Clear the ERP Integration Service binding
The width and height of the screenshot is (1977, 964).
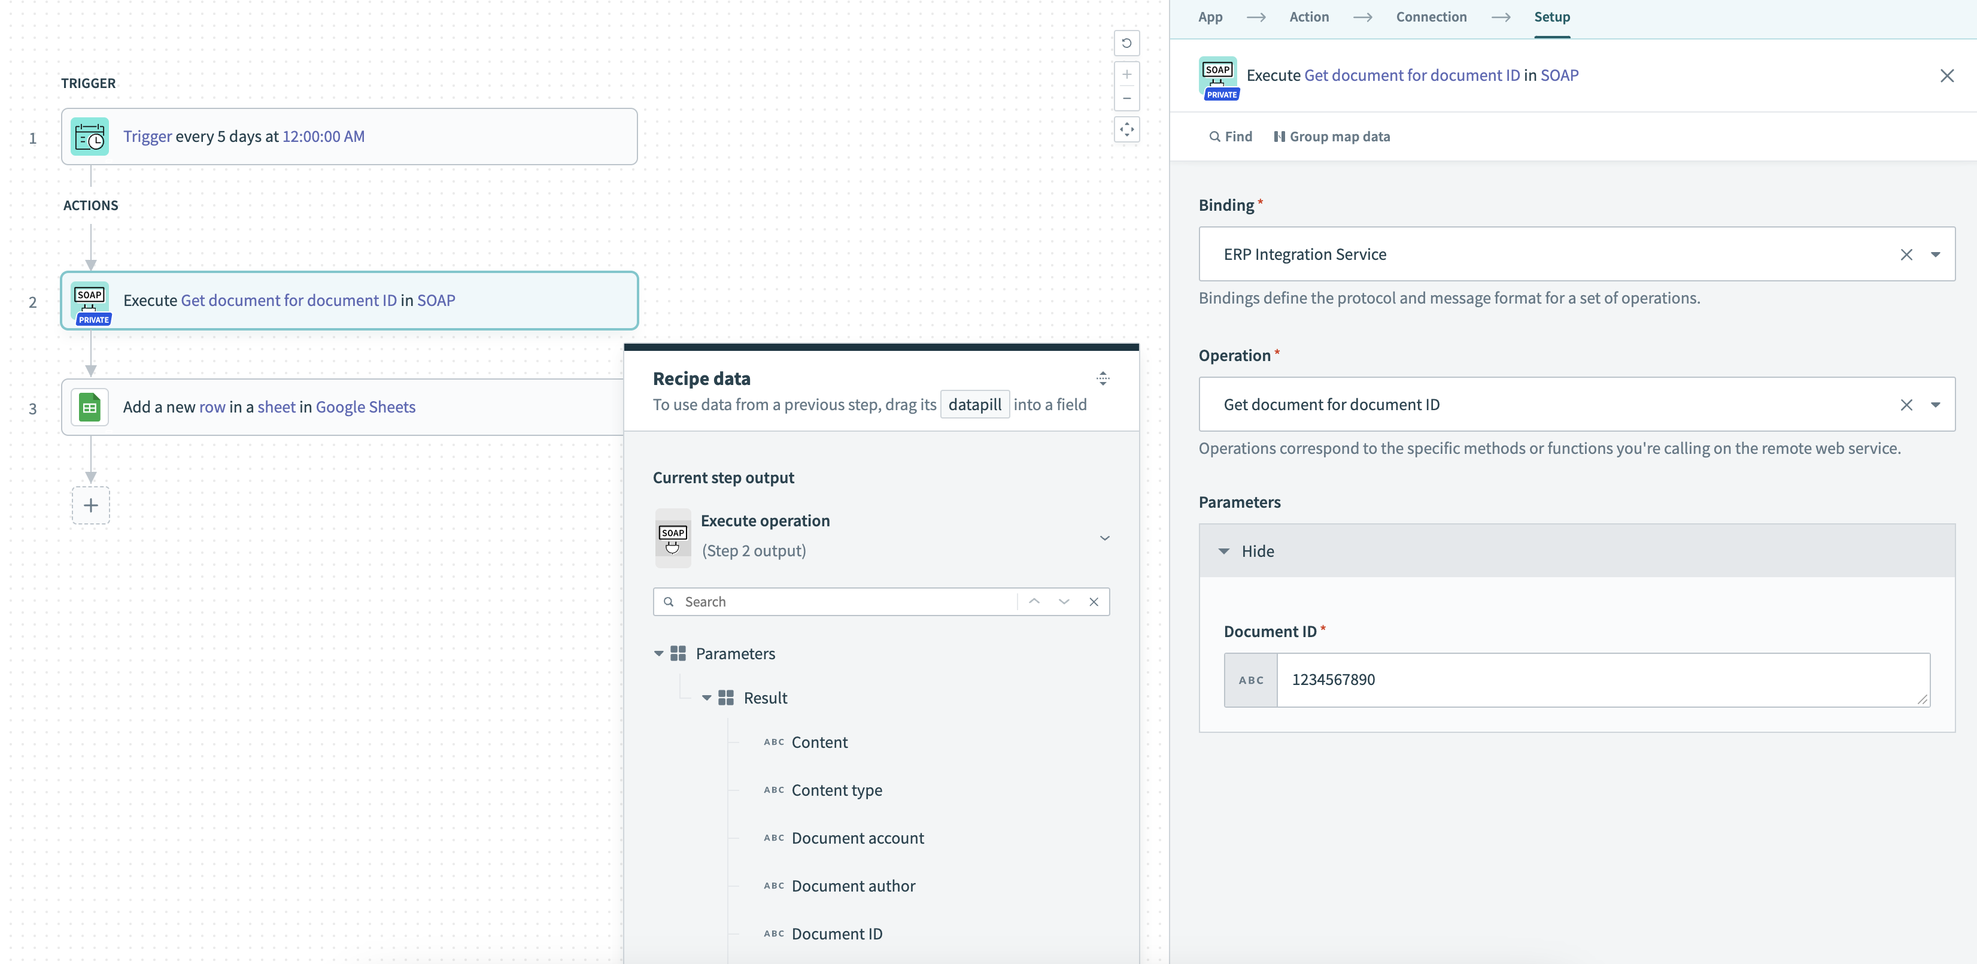coord(1906,255)
